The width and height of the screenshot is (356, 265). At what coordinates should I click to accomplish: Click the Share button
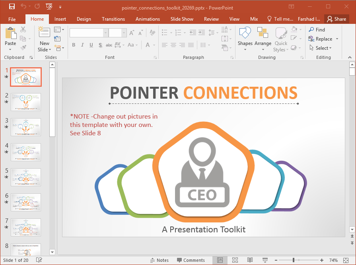coord(337,19)
